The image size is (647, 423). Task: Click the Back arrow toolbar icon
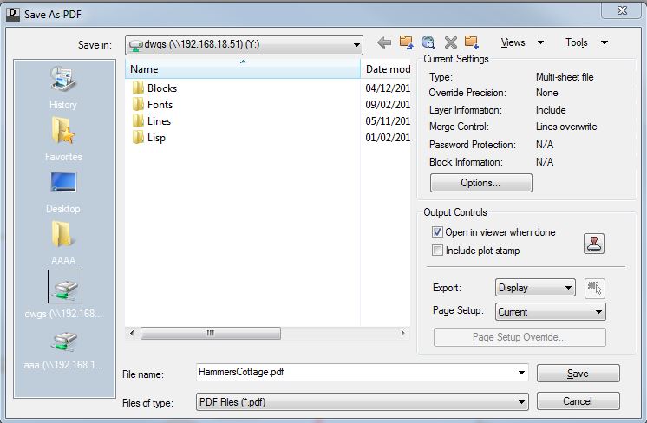[384, 42]
